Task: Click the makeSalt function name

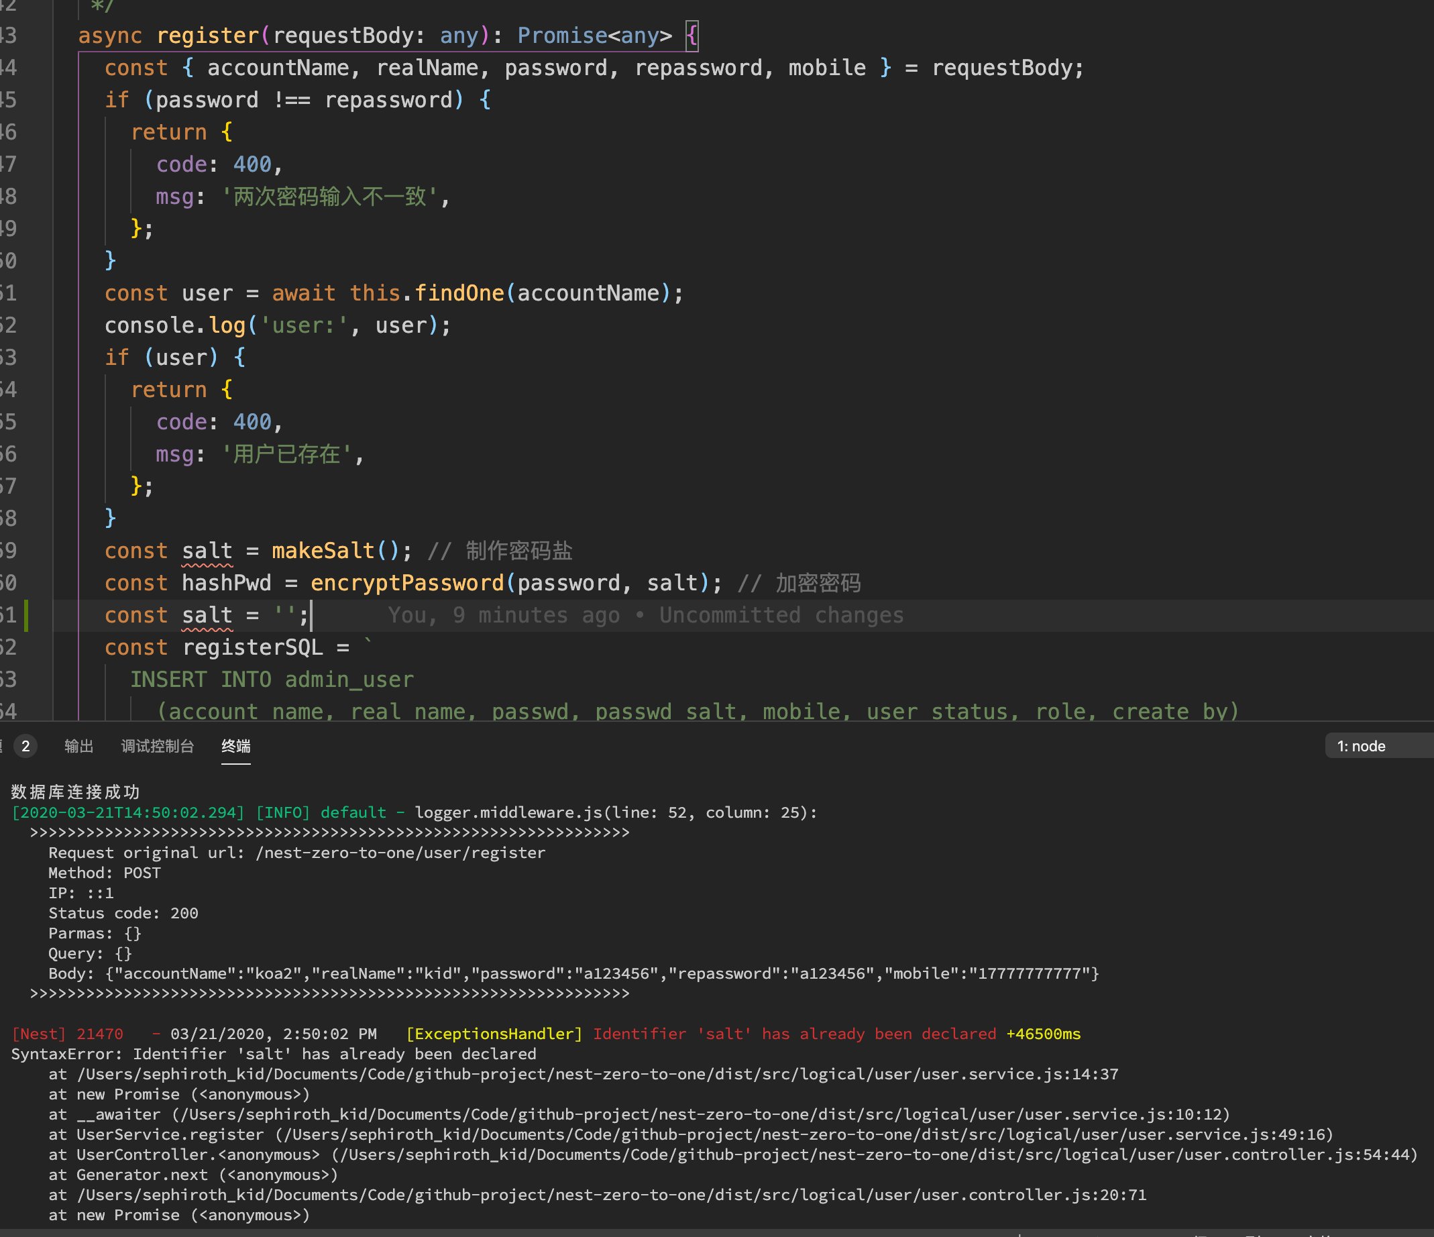Action: click(x=323, y=550)
